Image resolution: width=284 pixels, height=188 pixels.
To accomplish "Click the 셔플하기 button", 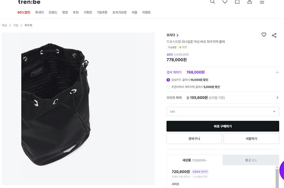I will tap(251, 139).
